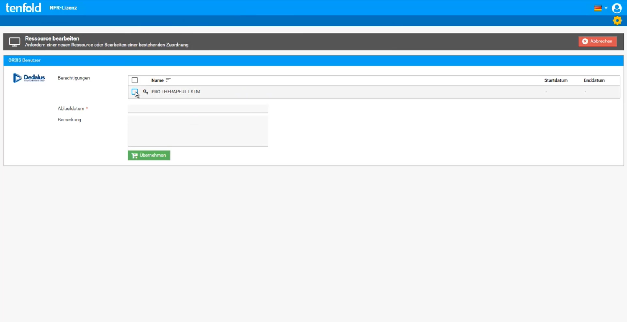The width and height of the screenshot is (627, 322).
Task: Click into the Bemerkung text area
Action: coord(198,131)
